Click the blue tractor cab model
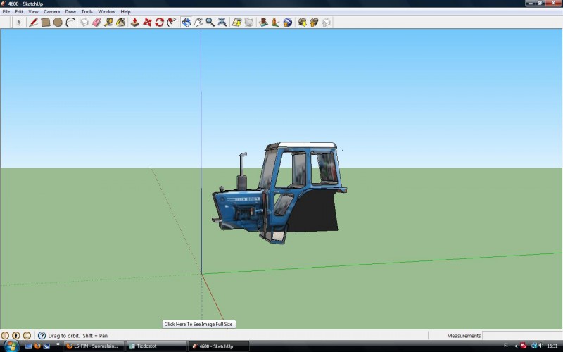This screenshot has height=352, width=563. (x=279, y=193)
